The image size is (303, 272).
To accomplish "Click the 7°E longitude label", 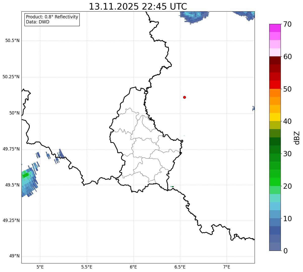I will pyautogui.click(x=227, y=267).
